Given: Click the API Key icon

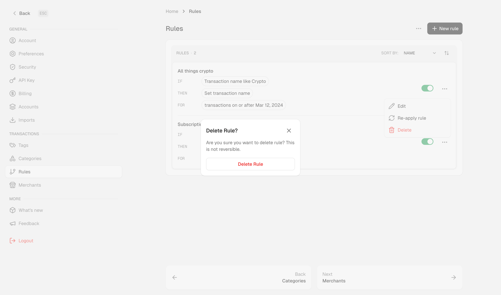Looking at the screenshot, I should click(13, 80).
